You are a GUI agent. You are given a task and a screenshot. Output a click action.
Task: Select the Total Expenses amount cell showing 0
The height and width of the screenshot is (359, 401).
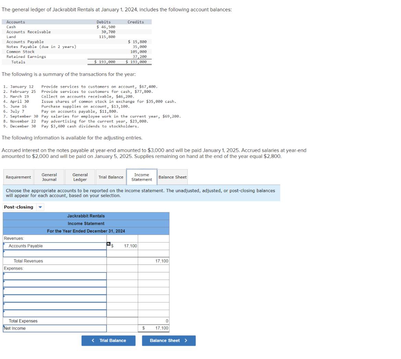(x=154, y=321)
